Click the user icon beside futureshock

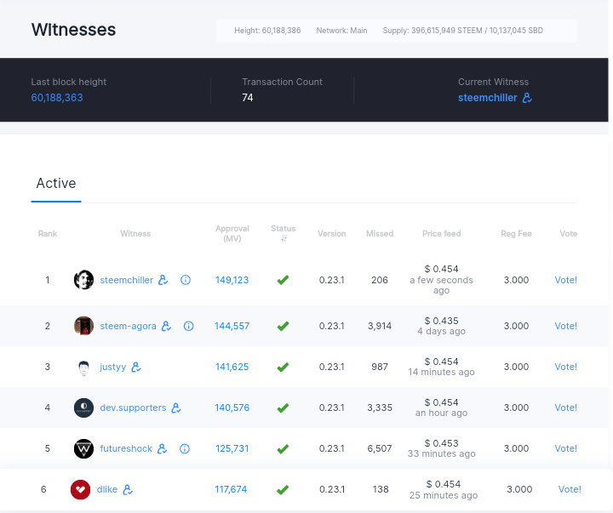163,448
